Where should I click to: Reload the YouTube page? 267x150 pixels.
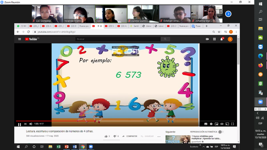(28, 32)
